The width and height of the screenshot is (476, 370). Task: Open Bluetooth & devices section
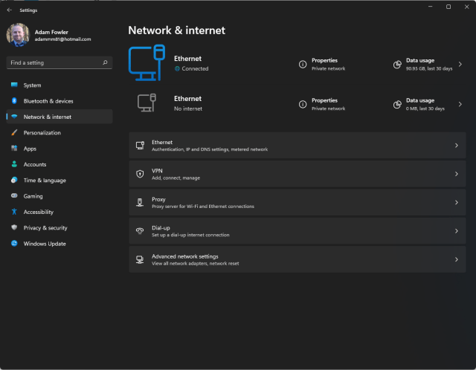48,101
